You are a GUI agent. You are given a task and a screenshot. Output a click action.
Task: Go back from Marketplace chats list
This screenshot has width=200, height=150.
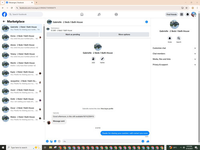(x=4, y=21)
